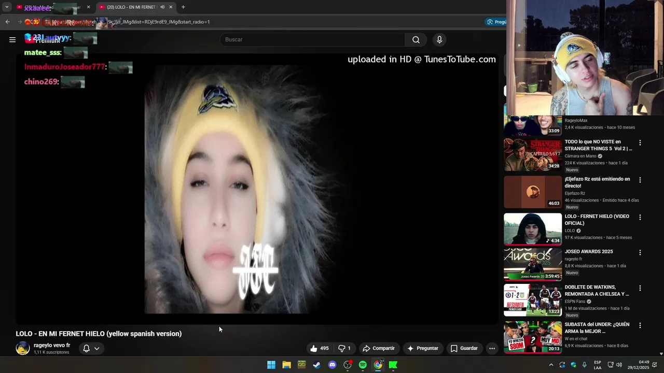Screen dimensions: 664x373
Task: Click the Guardar save button
Action: (464, 348)
